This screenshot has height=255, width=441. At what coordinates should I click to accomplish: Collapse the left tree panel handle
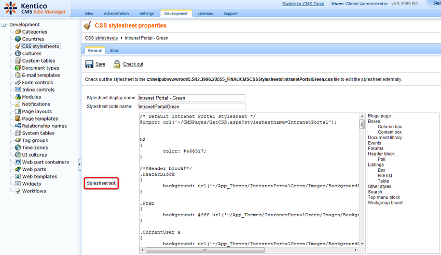(x=79, y=164)
